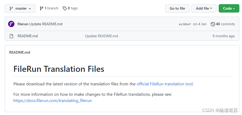The height and width of the screenshot is (115, 242).
Task: Expand the Add file dropdown
Action: pyautogui.click(x=204, y=8)
